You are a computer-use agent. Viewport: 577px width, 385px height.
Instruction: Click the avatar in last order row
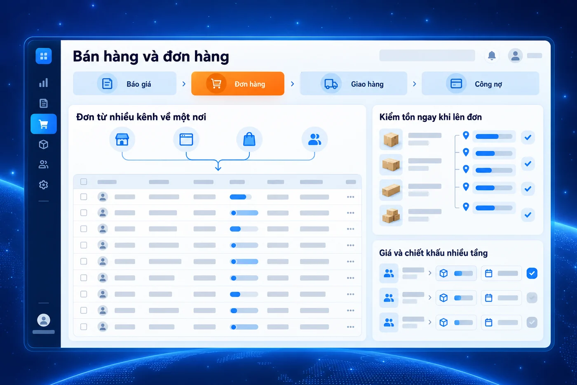(x=103, y=327)
